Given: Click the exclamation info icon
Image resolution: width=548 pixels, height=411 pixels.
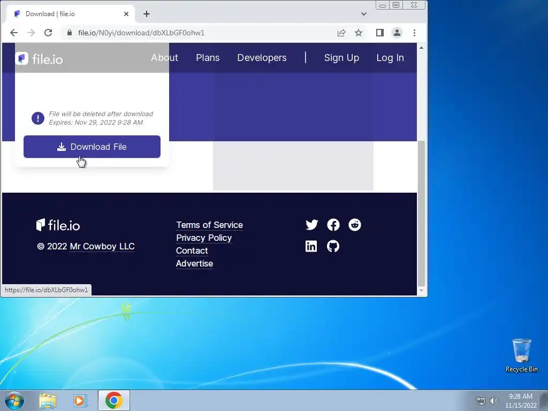Looking at the screenshot, I should 38,118.
